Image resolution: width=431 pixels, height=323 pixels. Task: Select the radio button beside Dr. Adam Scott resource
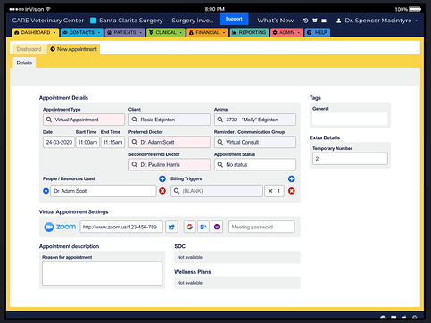click(x=46, y=191)
